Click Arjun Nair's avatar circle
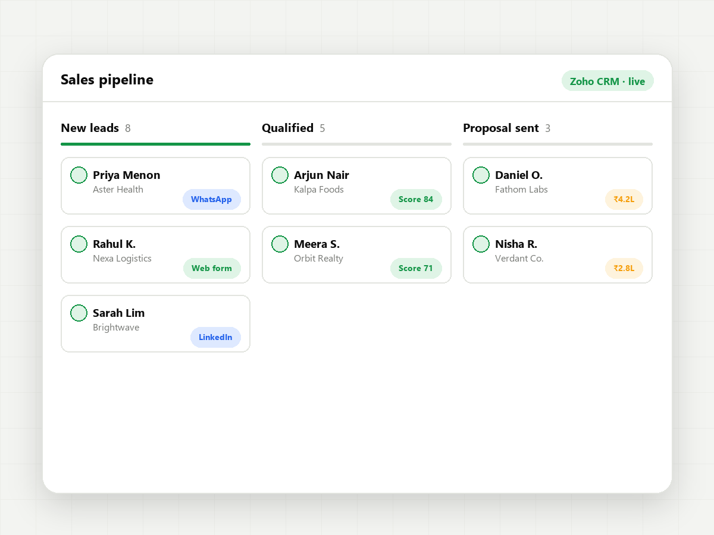The height and width of the screenshot is (535, 714). pos(280,175)
